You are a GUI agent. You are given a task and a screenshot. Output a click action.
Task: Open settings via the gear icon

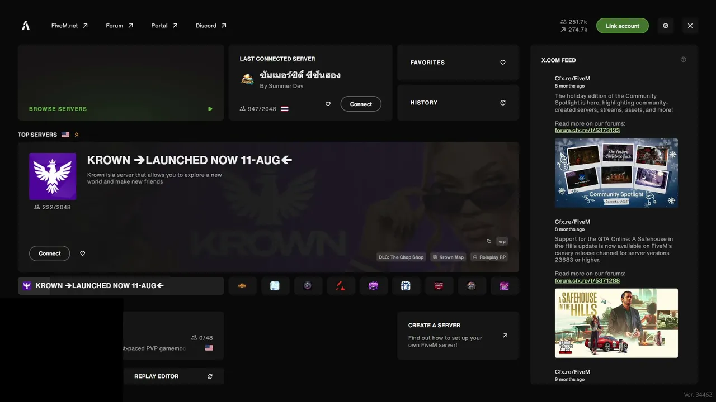(666, 26)
